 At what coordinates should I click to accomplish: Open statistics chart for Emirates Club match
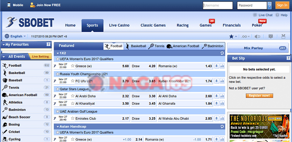click(x=222, y=119)
